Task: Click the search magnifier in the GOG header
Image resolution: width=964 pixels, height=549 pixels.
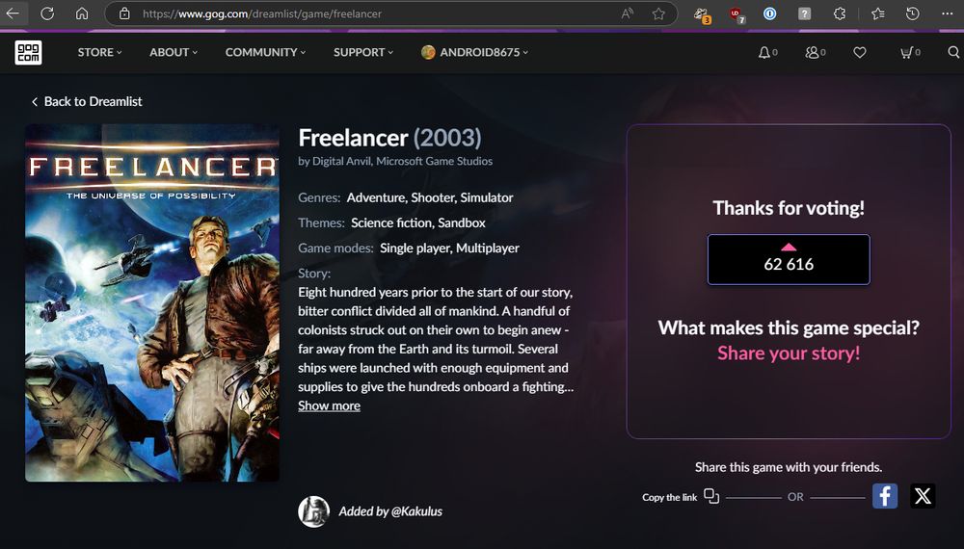Action: tap(953, 53)
